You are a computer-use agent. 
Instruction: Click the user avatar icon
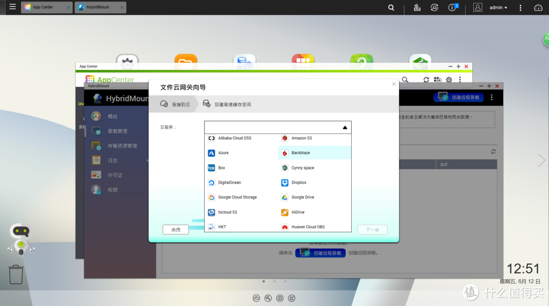[x=477, y=7]
